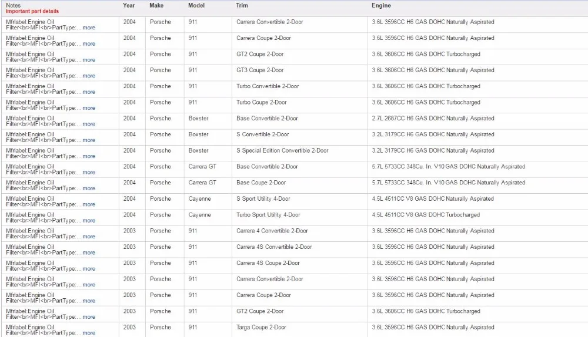Select 'Turbo Convertible 2-Door' trim cell
The width and height of the screenshot is (588, 337).
(268, 86)
